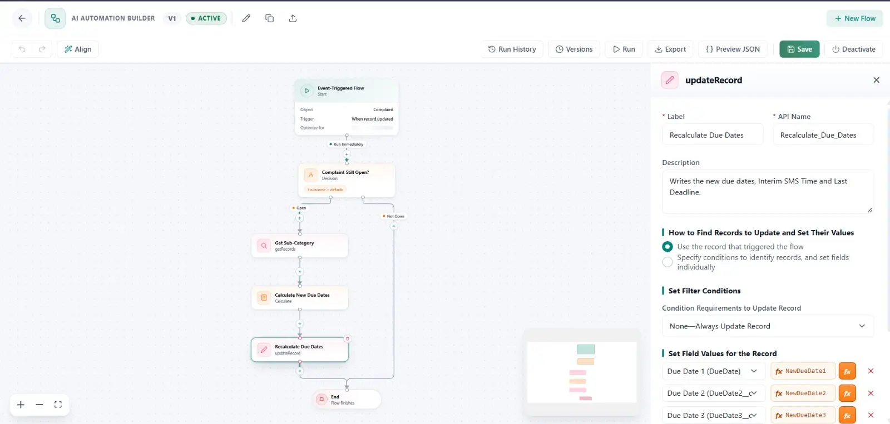Edit the Description text area

coord(768,192)
